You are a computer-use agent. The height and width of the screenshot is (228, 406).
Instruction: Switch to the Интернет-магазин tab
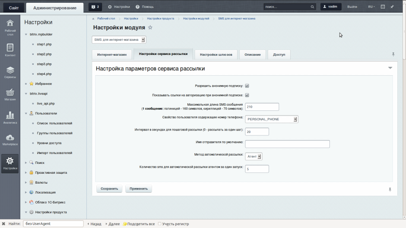click(x=112, y=55)
